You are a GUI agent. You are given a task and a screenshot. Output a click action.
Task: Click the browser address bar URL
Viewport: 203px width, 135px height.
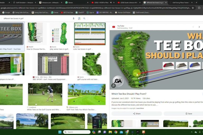95,8
